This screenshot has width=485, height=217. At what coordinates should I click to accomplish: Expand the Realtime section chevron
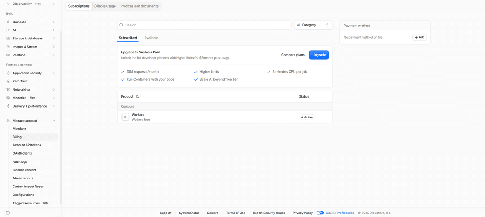(54, 55)
